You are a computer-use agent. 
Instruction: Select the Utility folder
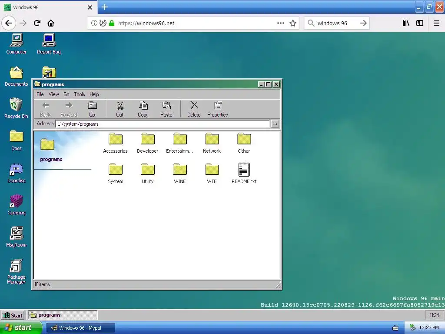[148, 174]
